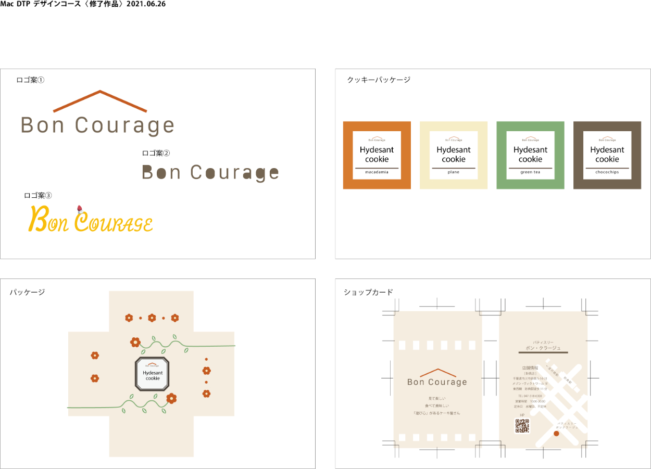The width and height of the screenshot is (651, 469).
Task: Click the green tea cookie package
Action: click(530, 155)
